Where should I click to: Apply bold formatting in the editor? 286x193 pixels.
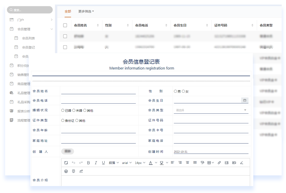click(89, 162)
